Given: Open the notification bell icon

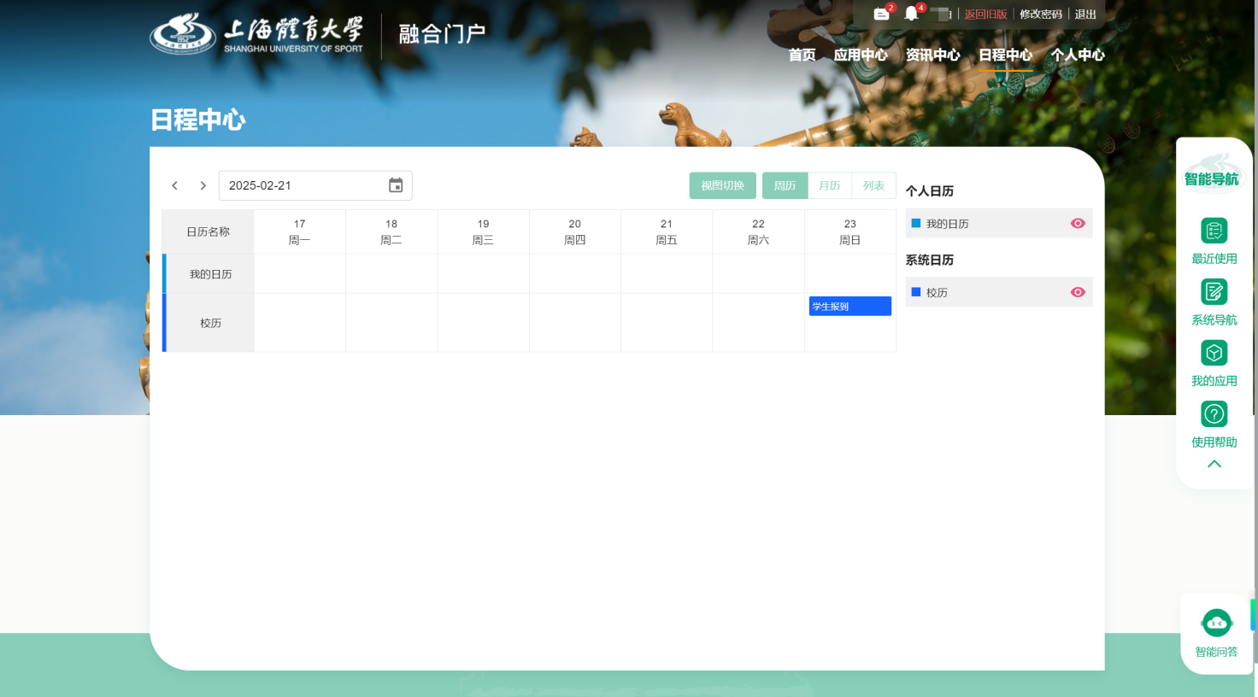Looking at the screenshot, I should click(912, 14).
